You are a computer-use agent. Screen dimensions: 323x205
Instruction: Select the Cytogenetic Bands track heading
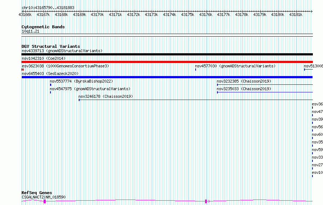pos(43,27)
